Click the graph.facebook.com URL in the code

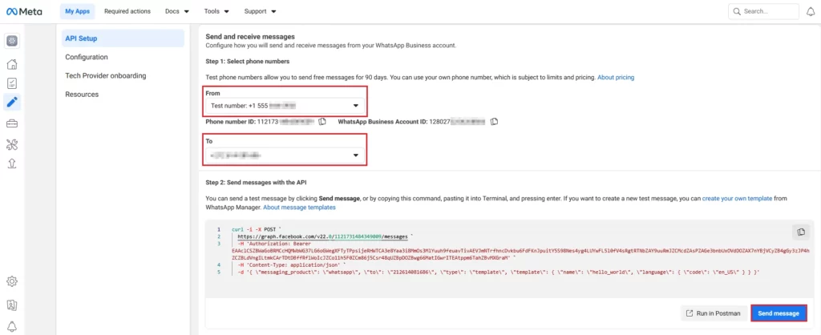point(322,236)
